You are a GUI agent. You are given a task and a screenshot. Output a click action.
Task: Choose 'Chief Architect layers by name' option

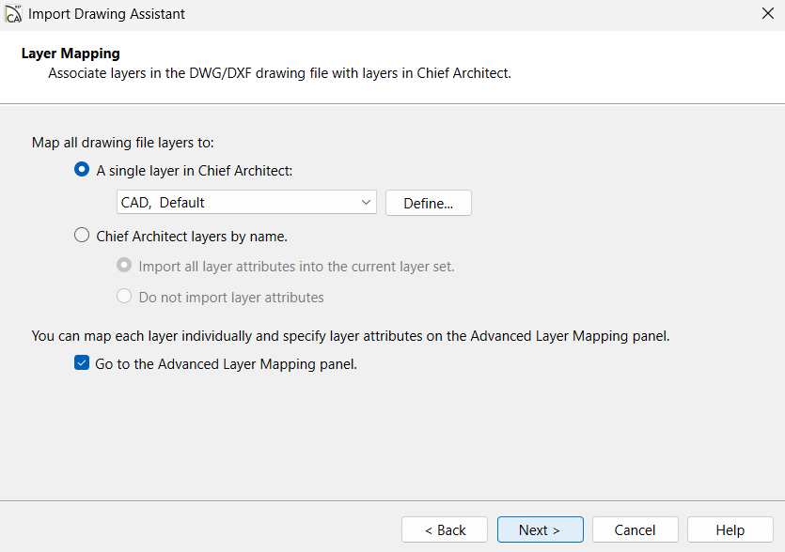click(x=82, y=237)
